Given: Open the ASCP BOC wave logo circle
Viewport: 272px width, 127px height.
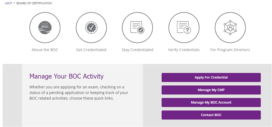Looking at the screenshot, I should tap(45, 27).
